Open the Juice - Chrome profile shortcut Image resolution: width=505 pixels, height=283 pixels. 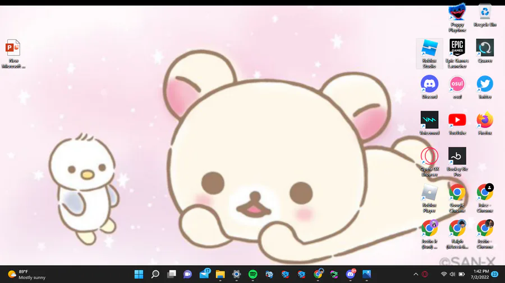coord(485,199)
